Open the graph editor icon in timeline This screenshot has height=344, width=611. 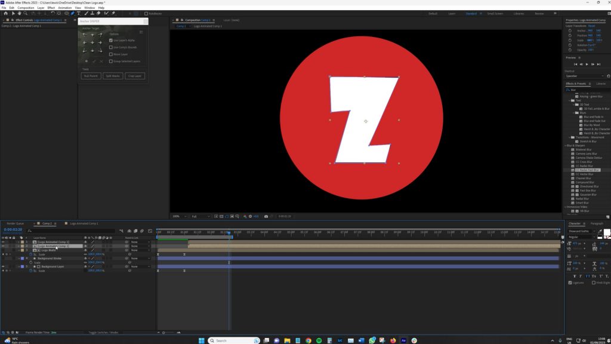(150, 231)
